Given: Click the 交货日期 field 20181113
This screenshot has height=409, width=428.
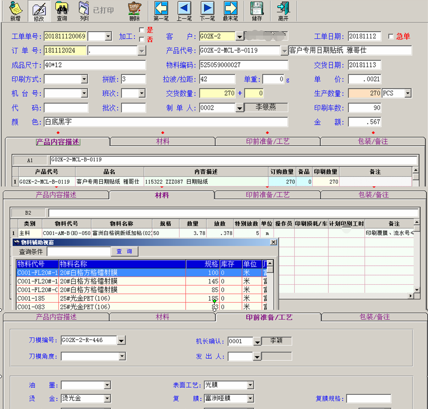Looking at the screenshot, I should [x=364, y=65].
